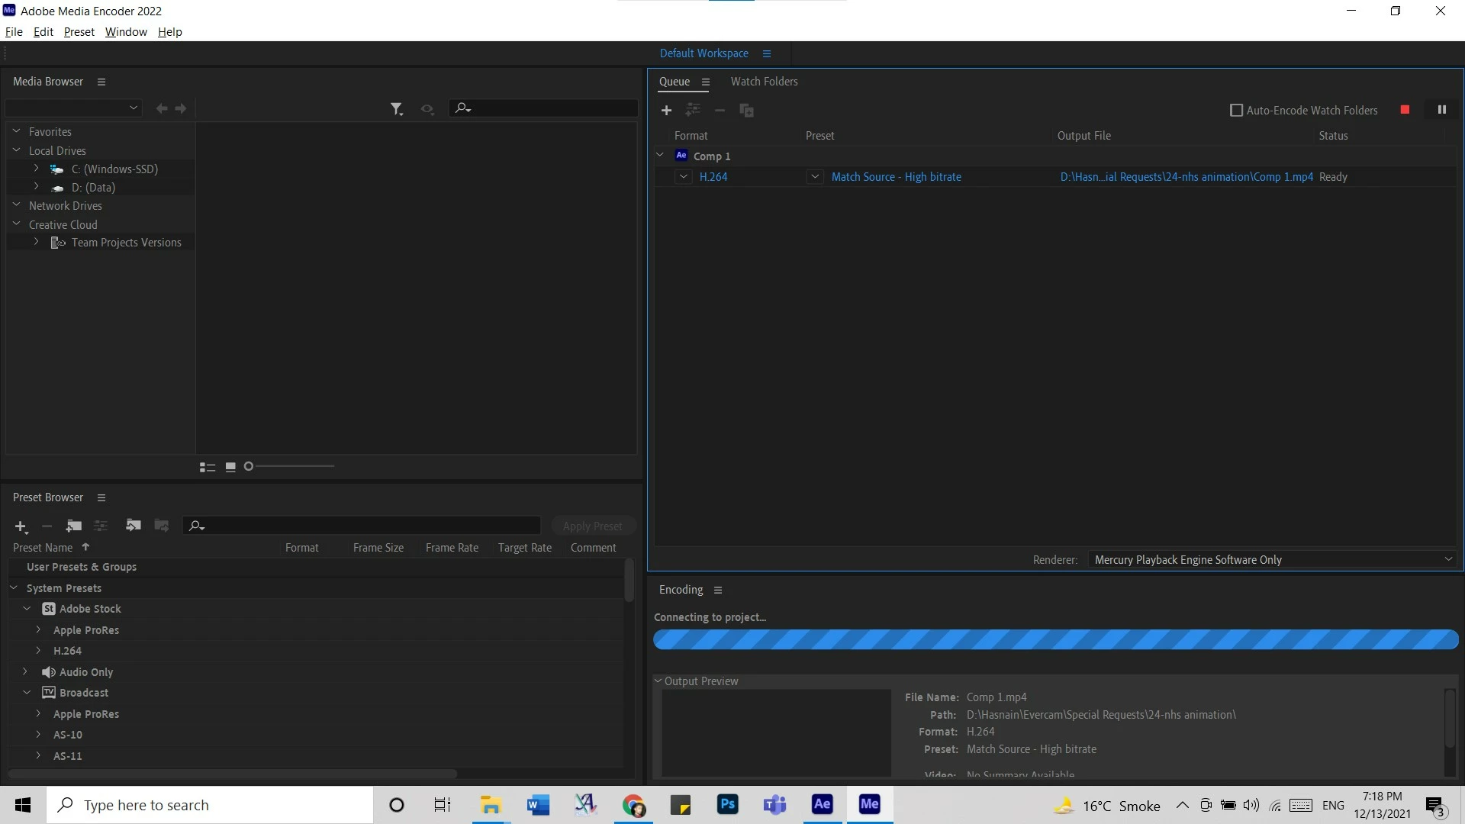Expand the C: (Windows-SSD) drive
Viewport: 1465px width, 824px height.
(36, 169)
